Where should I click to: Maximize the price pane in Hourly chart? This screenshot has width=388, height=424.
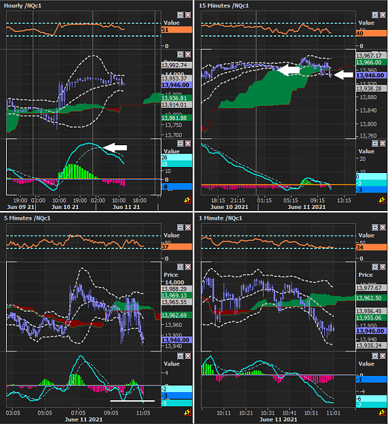pos(180,54)
